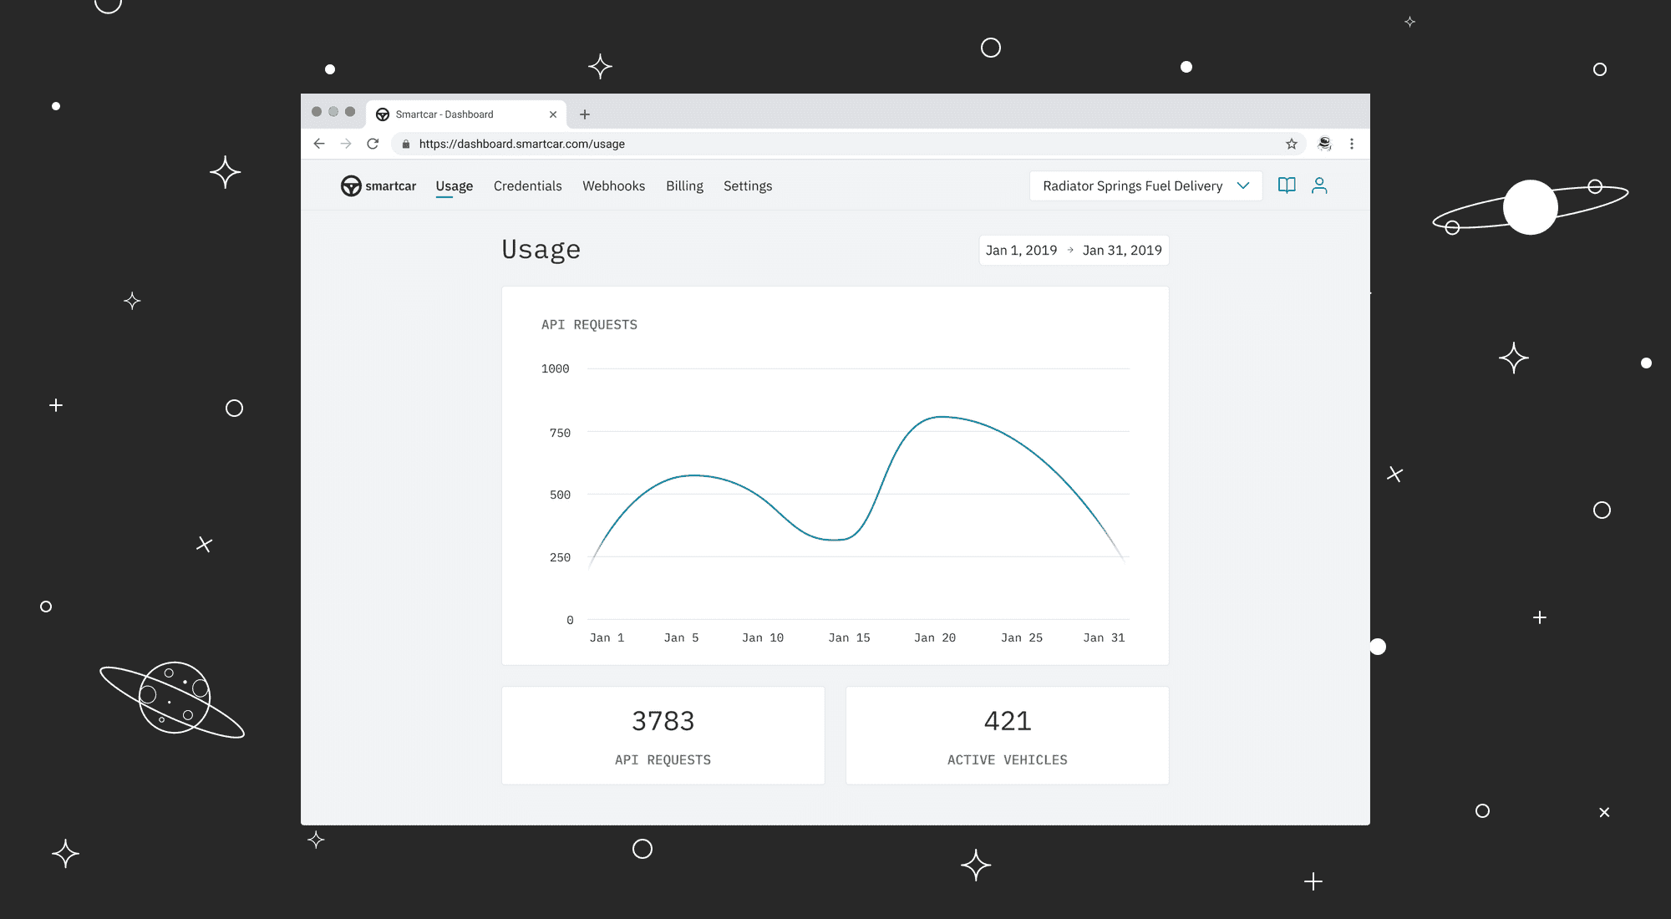Open the documentation book icon
The width and height of the screenshot is (1671, 919).
coord(1287,185)
